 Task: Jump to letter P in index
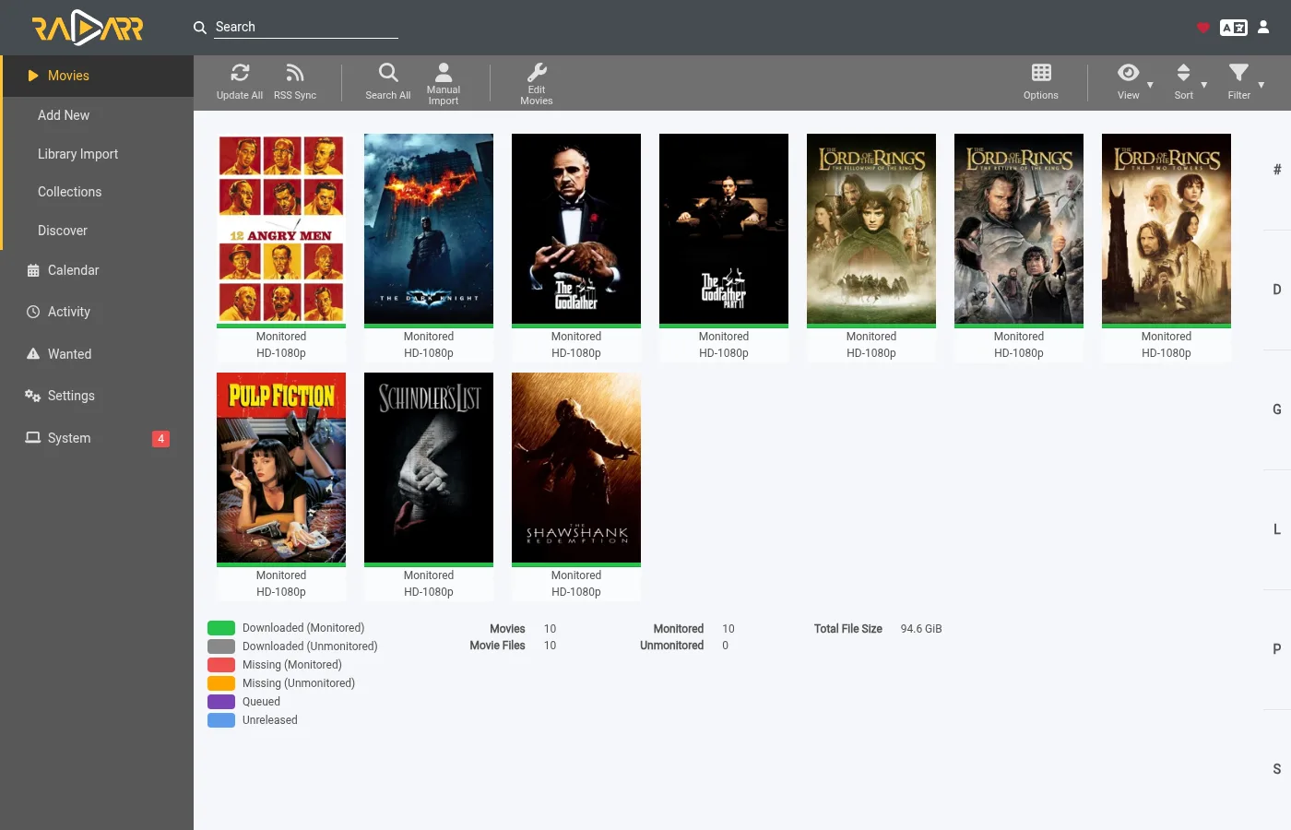tap(1276, 649)
